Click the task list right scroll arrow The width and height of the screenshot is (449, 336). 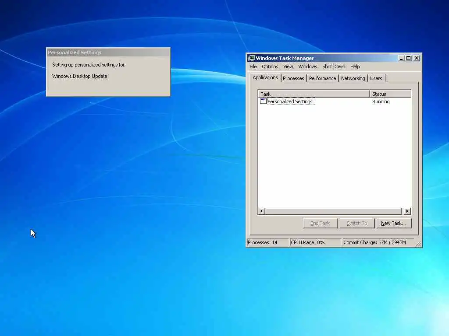pos(407,211)
